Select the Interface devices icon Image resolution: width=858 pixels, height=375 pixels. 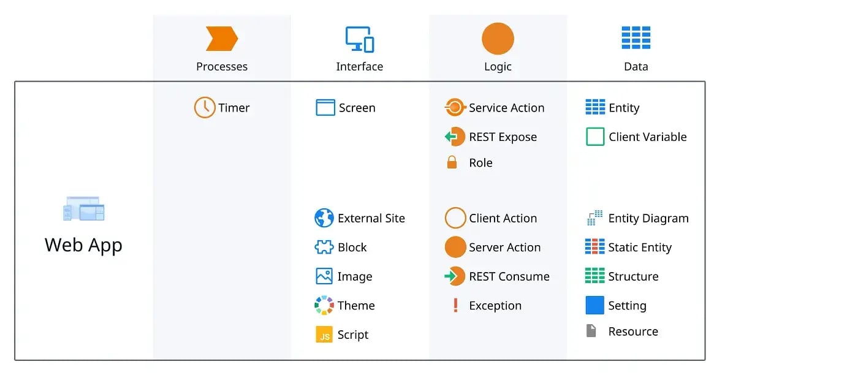tap(359, 39)
